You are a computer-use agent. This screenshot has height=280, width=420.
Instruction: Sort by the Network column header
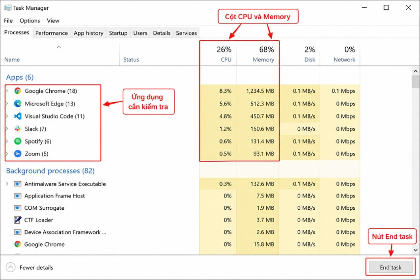coord(340,54)
